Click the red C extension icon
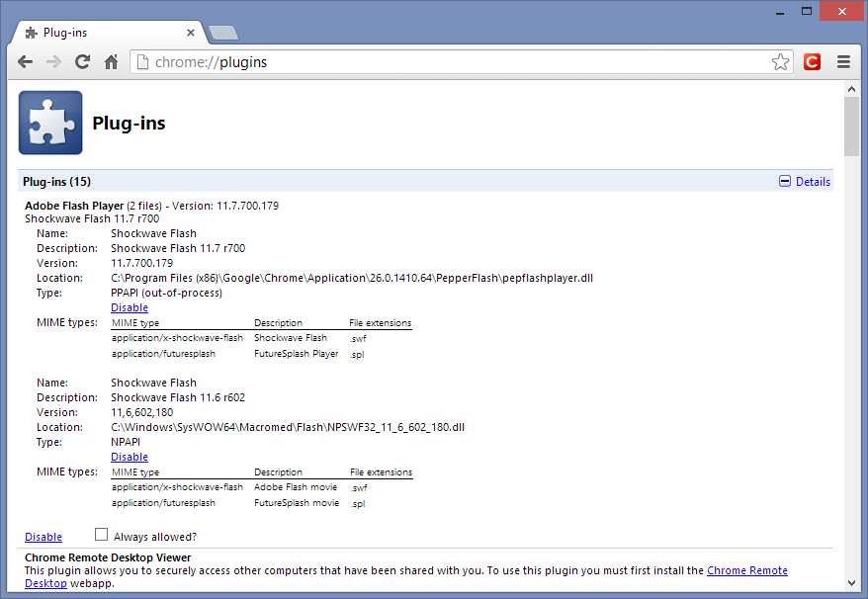The width and height of the screenshot is (868, 599). [x=812, y=62]
